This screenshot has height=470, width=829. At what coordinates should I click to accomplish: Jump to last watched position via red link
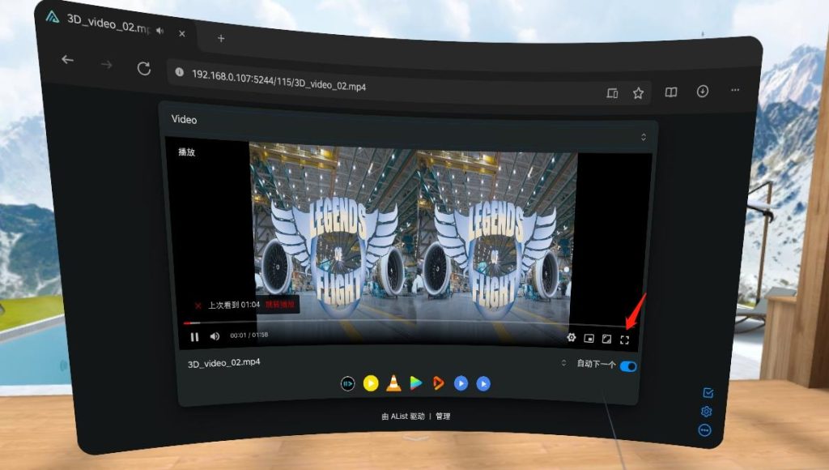coord(279,305)
